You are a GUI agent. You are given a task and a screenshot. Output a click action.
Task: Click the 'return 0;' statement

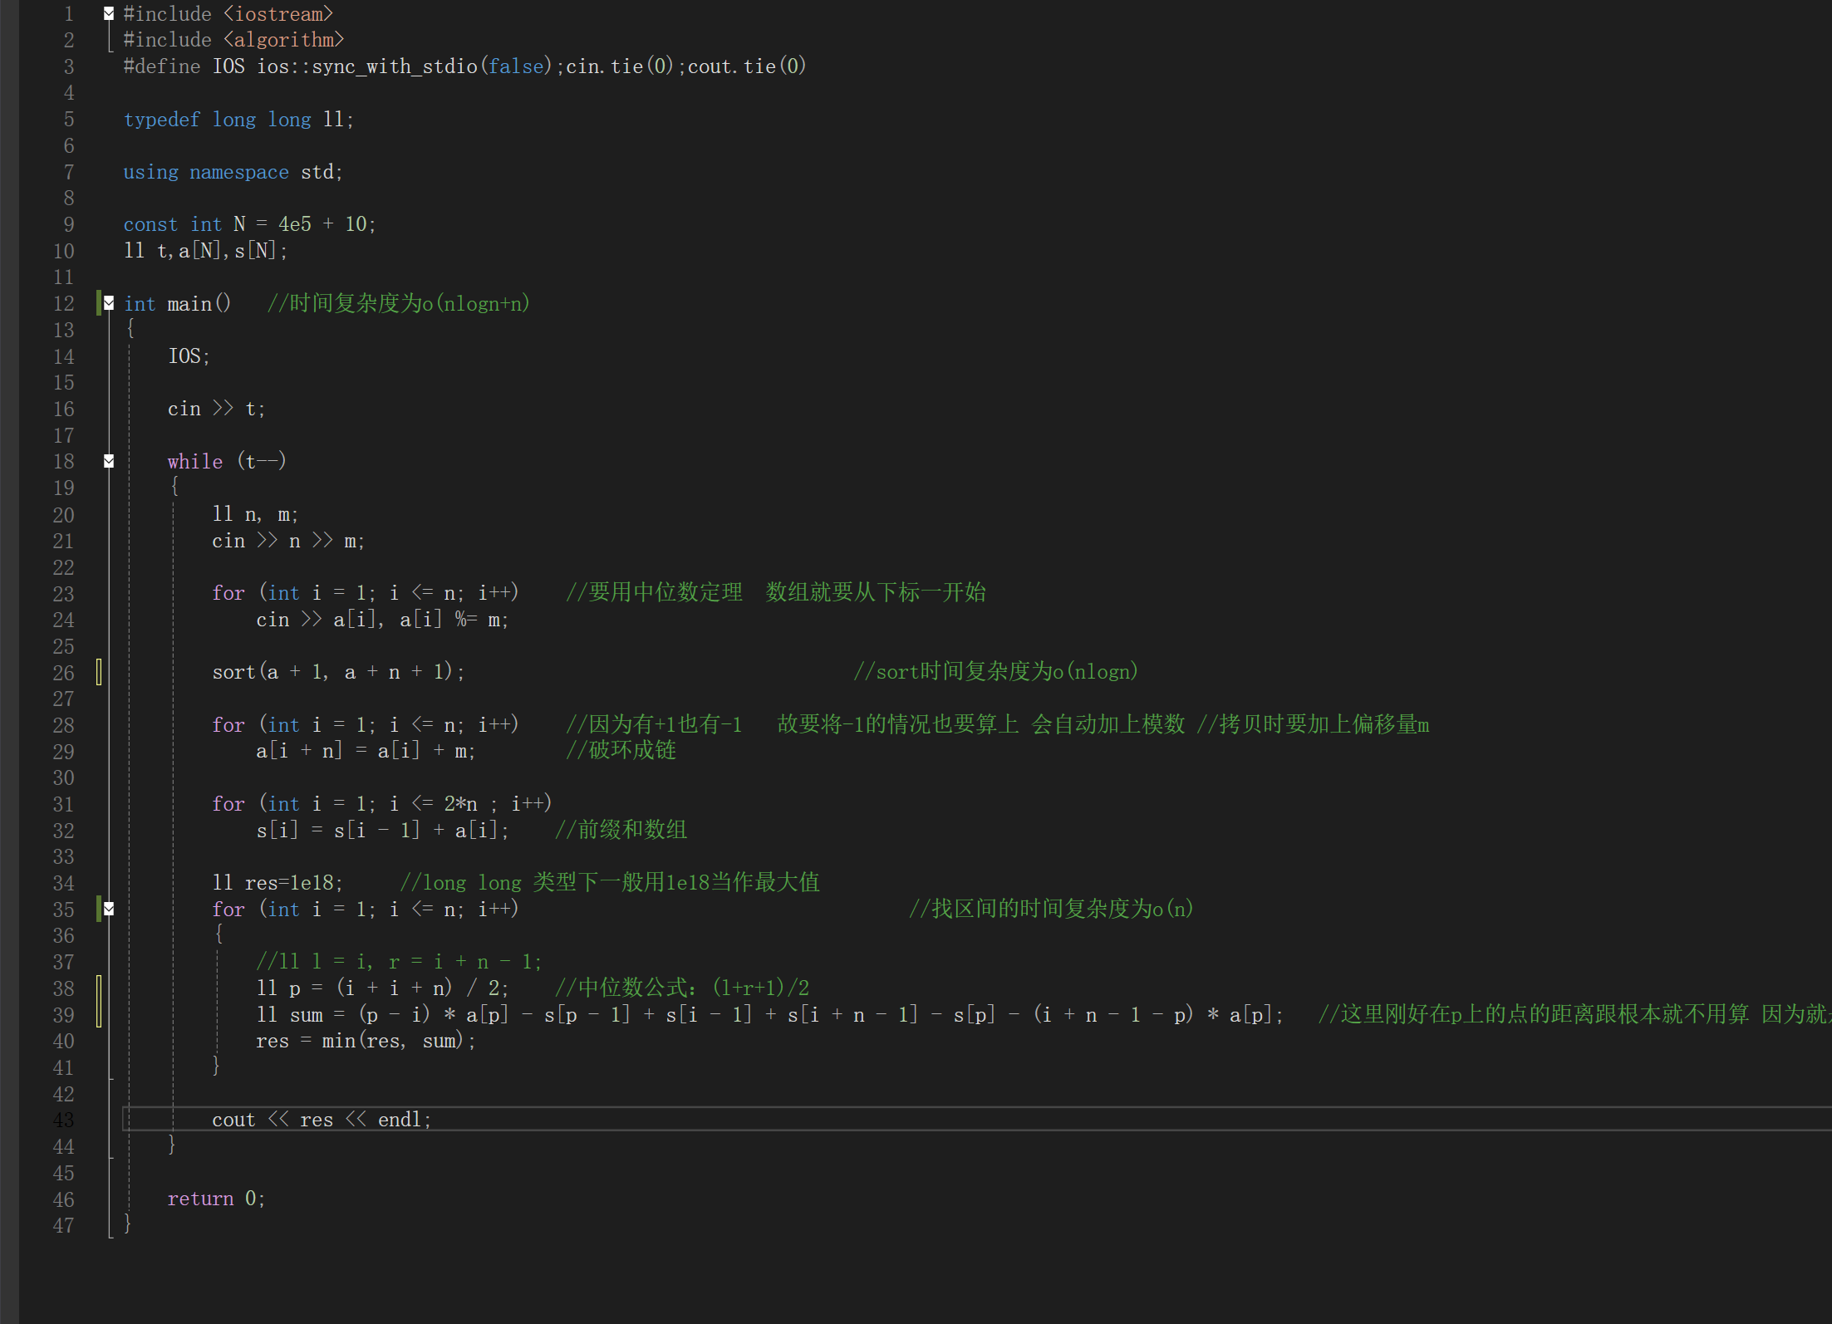(x=216, y=1199)
